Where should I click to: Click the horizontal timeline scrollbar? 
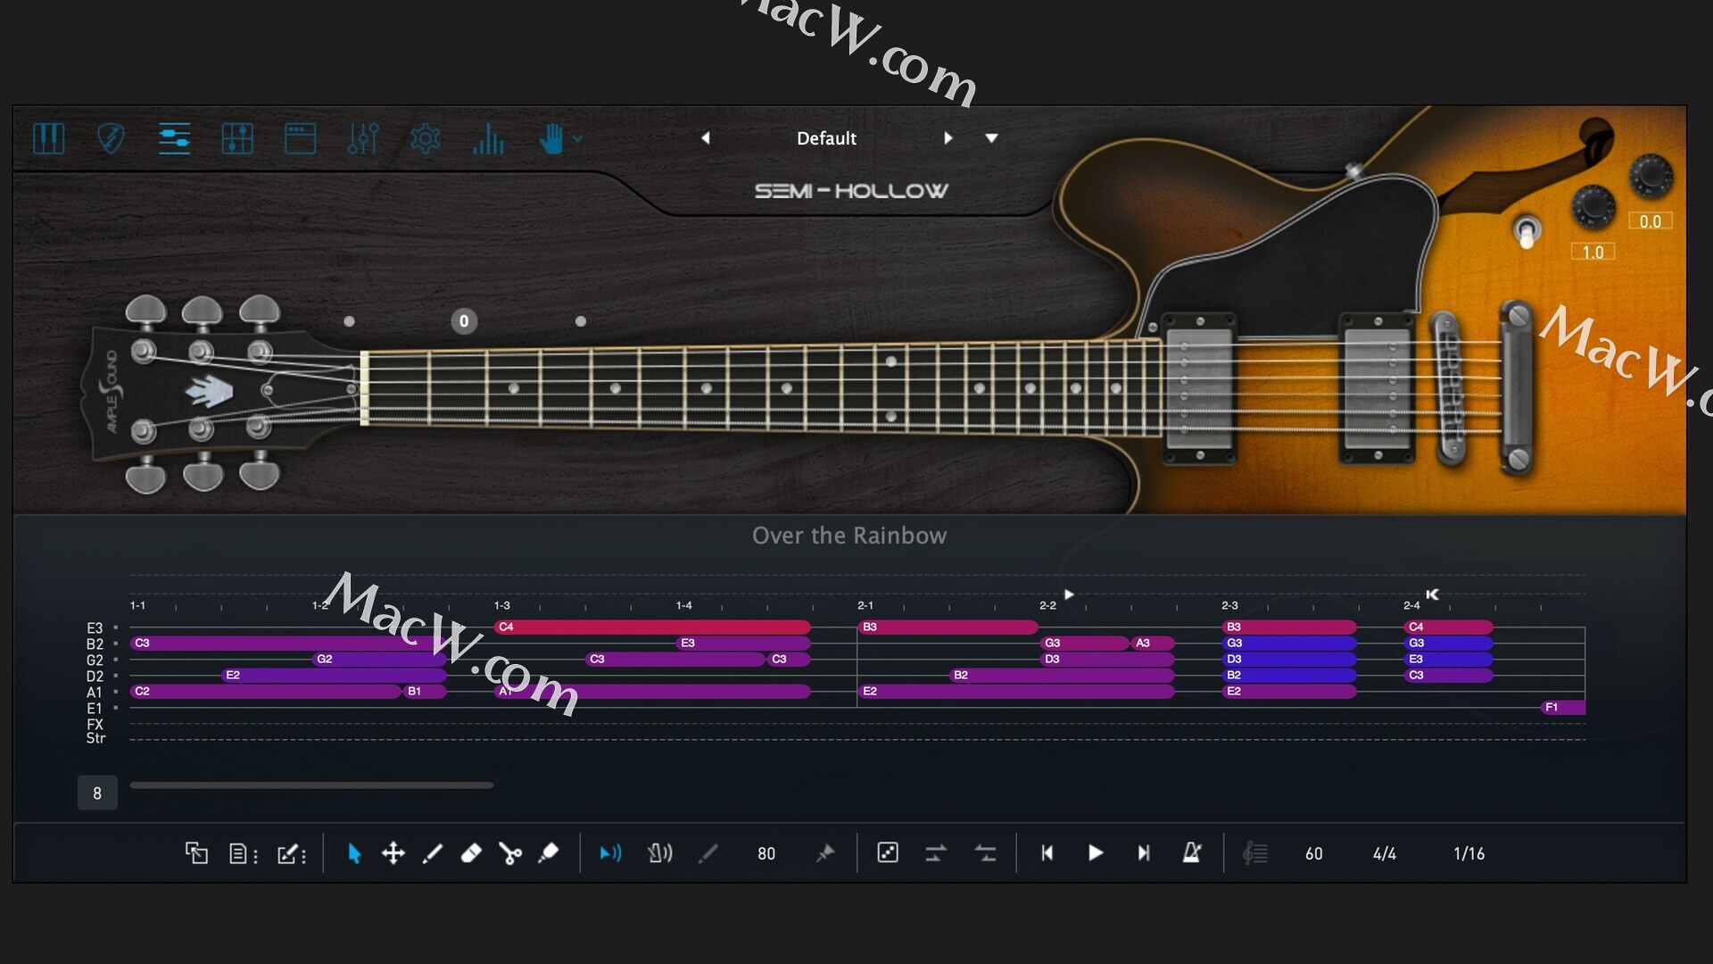click(311, 785)
